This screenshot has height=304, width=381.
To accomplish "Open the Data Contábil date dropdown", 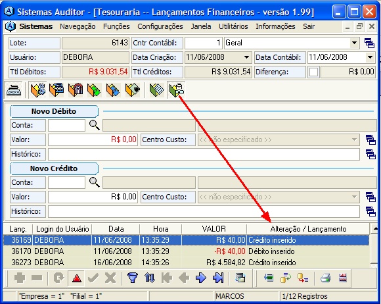I will (x=370, y=57).
